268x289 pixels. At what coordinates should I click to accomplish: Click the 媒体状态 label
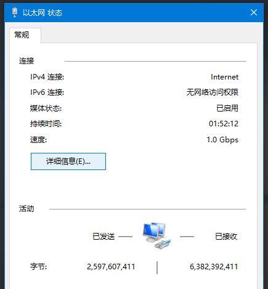(46, 108)
